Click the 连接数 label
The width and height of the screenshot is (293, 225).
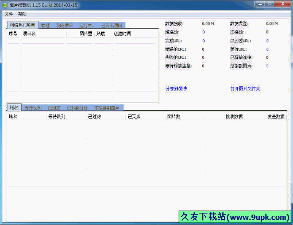(x=237, y=32)
